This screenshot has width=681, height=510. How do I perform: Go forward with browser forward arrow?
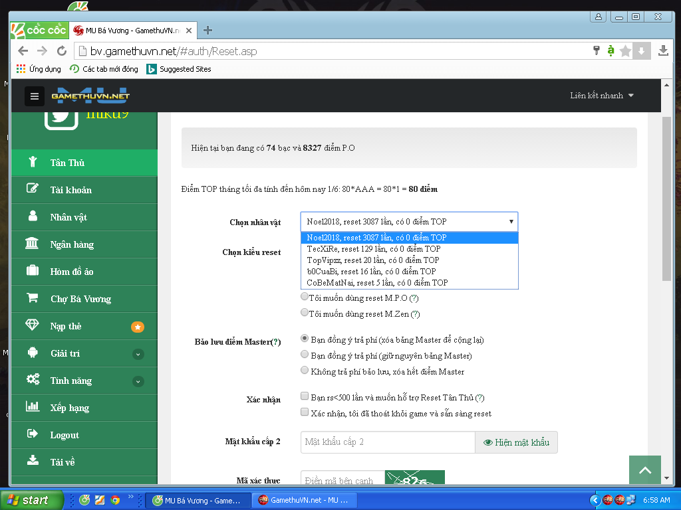(x=42, y=51)
